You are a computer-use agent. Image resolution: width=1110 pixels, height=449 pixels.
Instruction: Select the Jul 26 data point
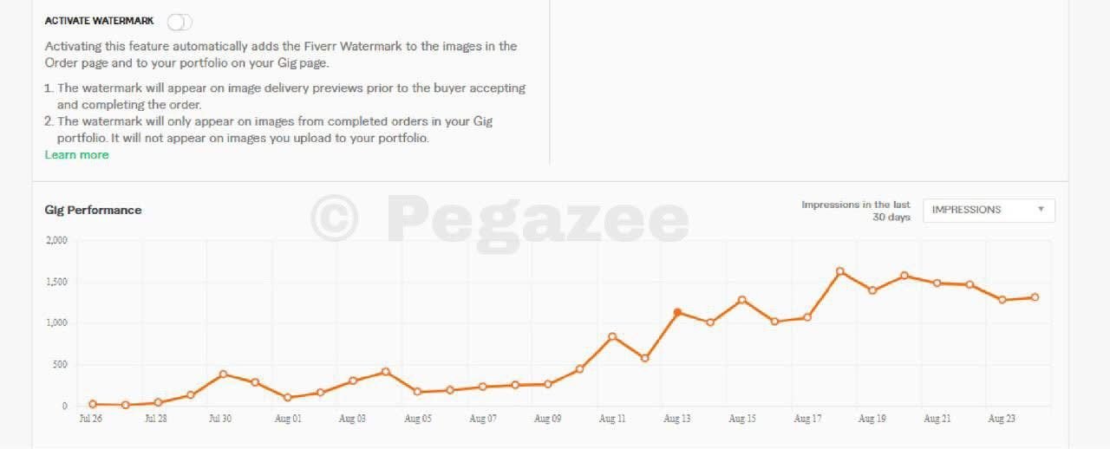pos(93,404)
